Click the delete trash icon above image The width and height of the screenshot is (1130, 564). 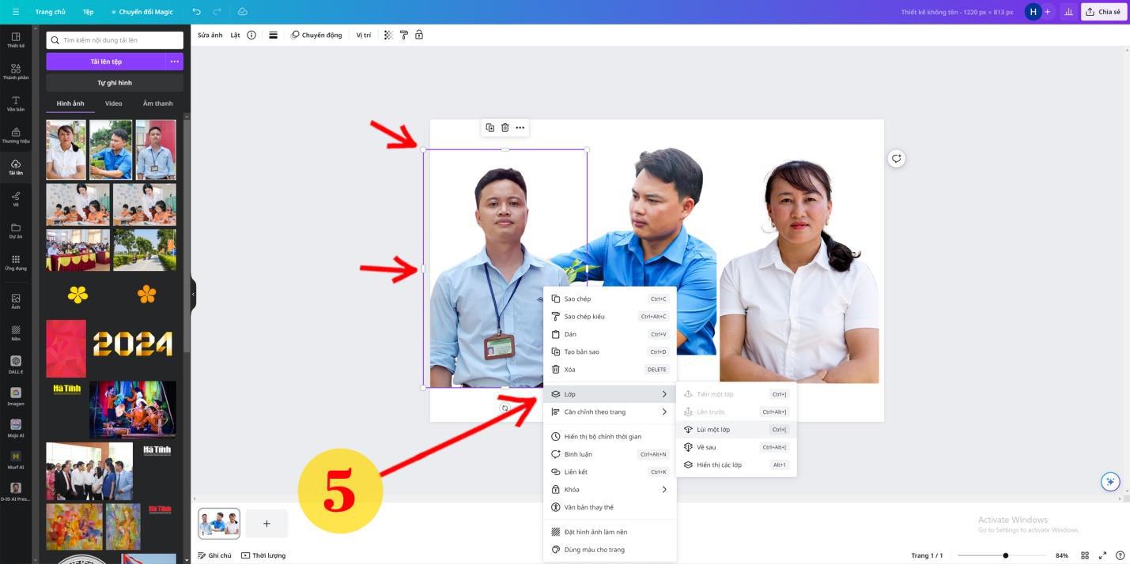click(505, 127)
